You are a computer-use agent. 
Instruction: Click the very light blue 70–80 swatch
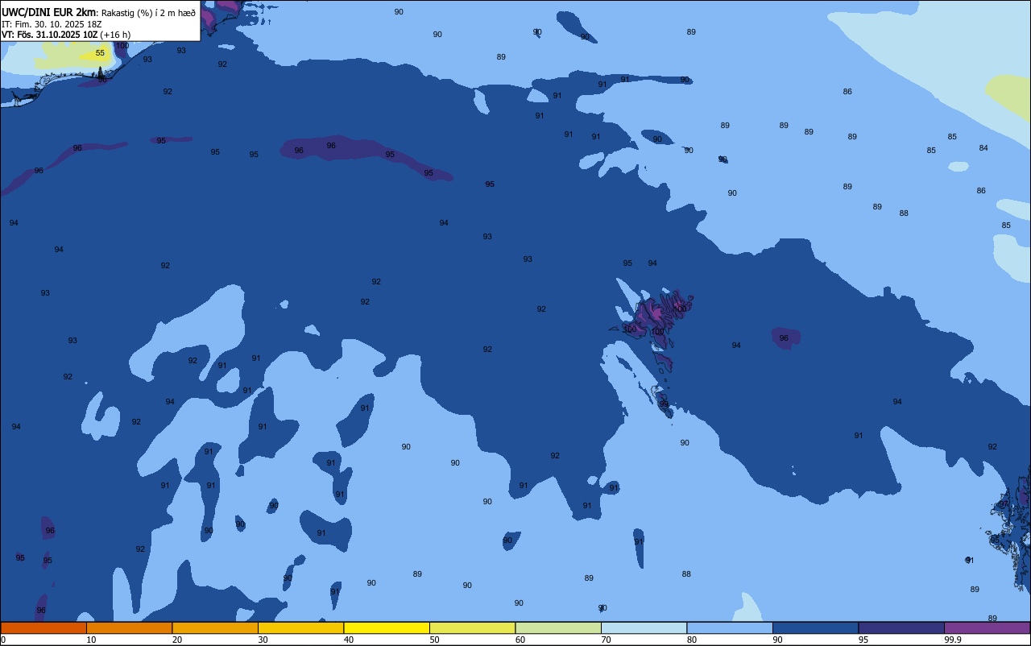(644, 627)
